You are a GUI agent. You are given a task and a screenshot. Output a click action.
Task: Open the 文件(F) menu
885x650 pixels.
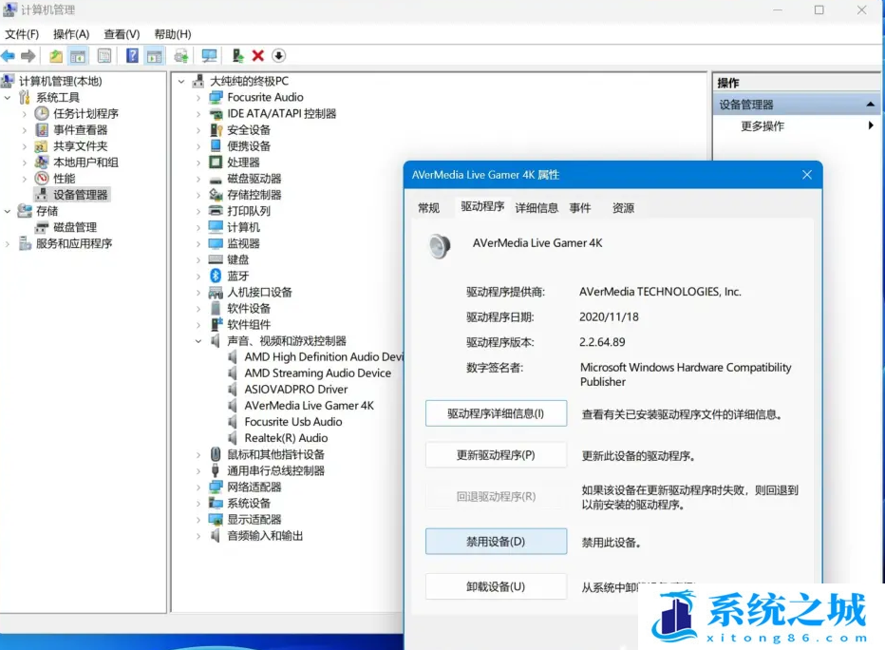pyautogui.click(x=22, y=34)
